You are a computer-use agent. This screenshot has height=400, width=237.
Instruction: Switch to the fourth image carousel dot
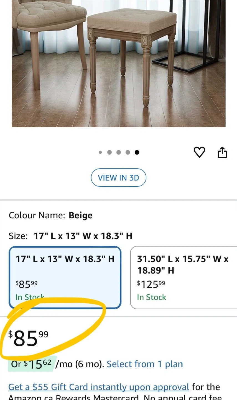128,152
